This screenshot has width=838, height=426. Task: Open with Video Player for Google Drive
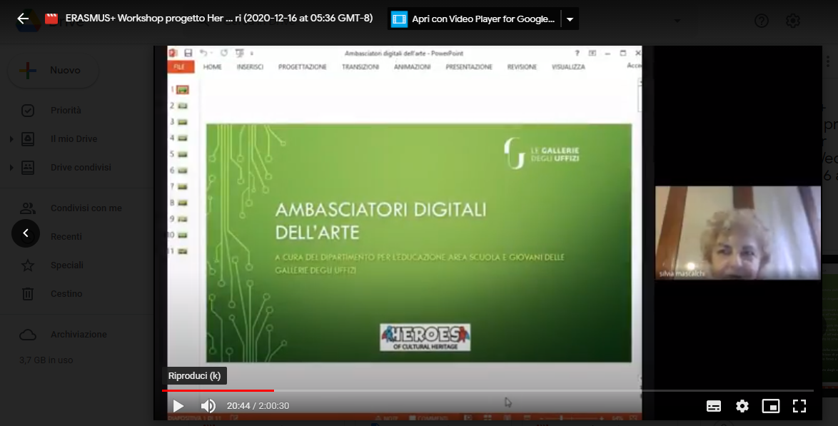click(475, 19)
